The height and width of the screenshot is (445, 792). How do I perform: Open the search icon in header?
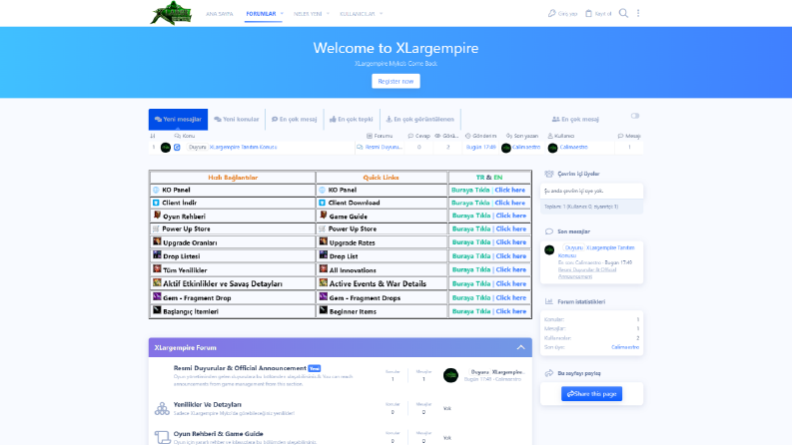click(623, 13)
